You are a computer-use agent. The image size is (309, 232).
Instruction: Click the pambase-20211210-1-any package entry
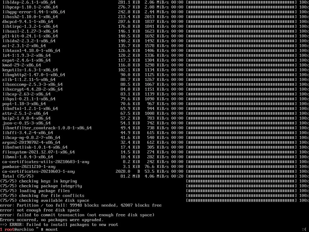tap(29, 166)
